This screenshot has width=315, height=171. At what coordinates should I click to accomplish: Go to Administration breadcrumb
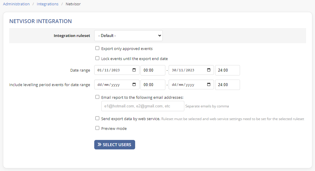[16, 4]
